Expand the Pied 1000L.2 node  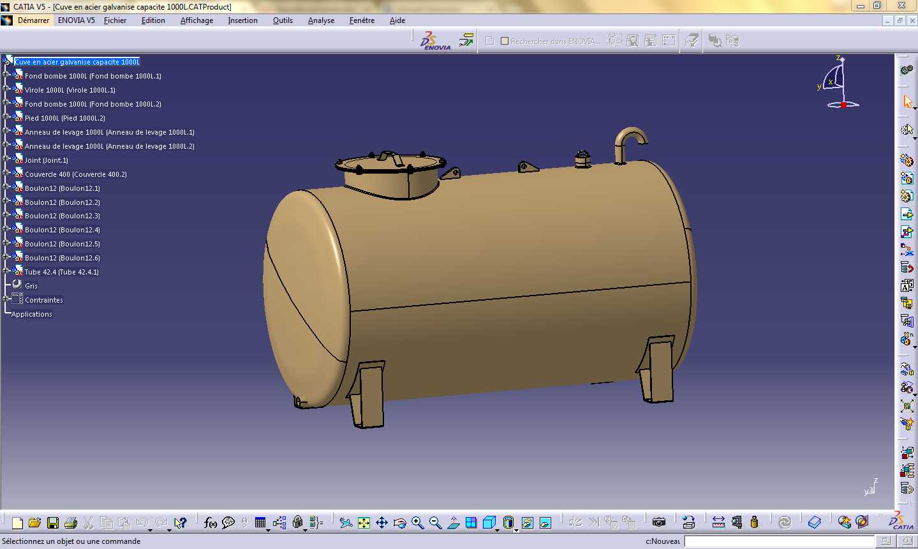coord(6,116)
